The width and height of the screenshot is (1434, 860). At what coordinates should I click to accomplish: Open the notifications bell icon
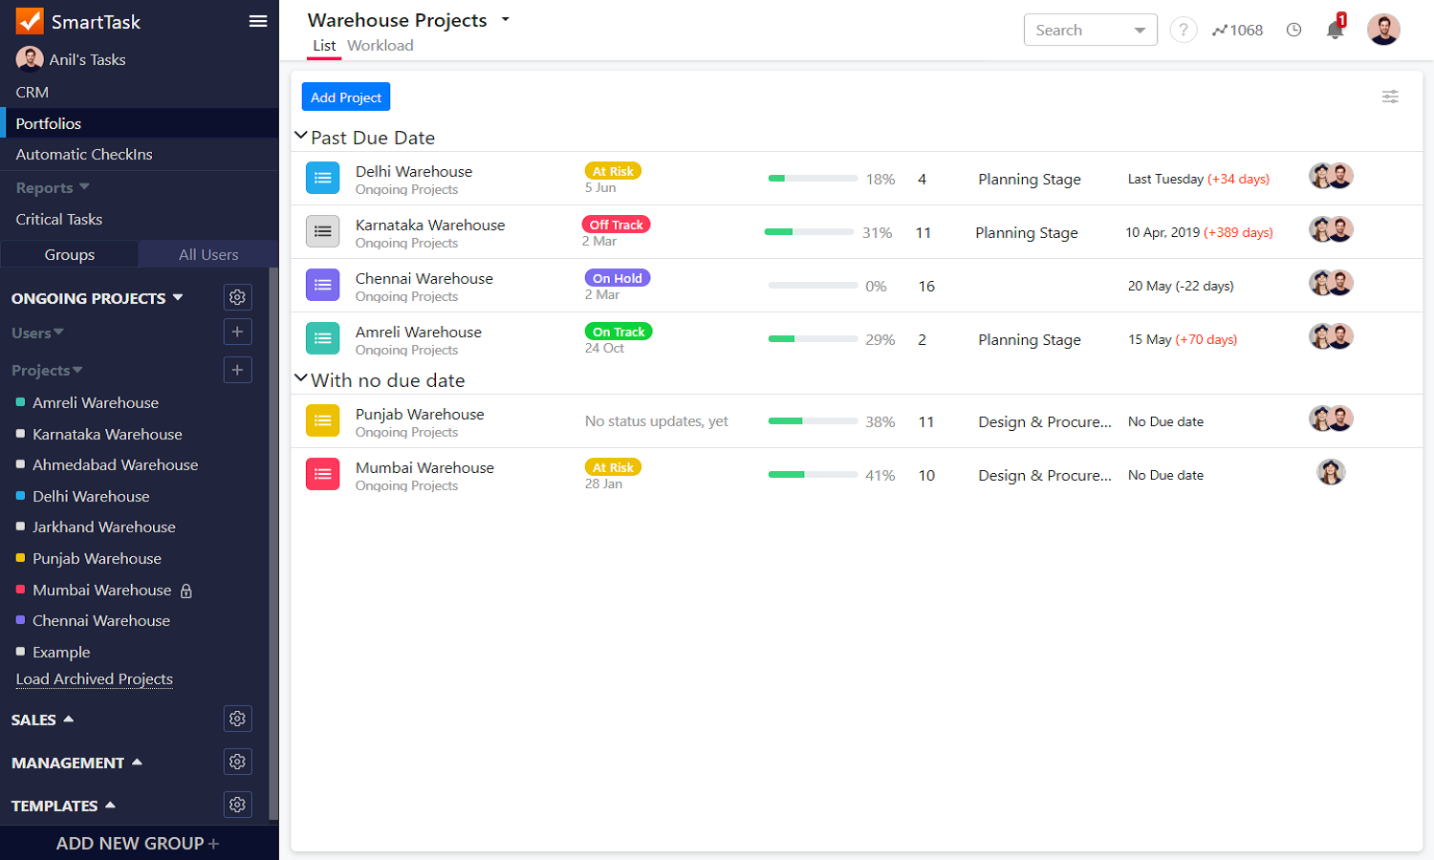(x=1336, y=29)
